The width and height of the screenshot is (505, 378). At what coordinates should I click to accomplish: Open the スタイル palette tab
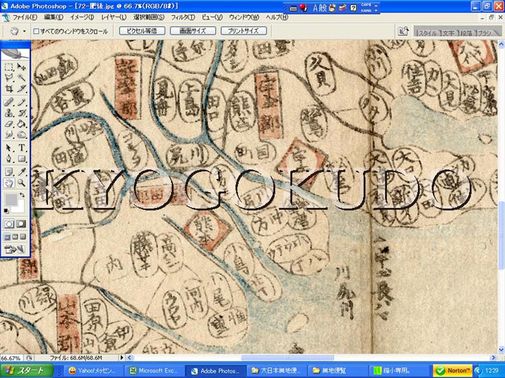point(428,33)
